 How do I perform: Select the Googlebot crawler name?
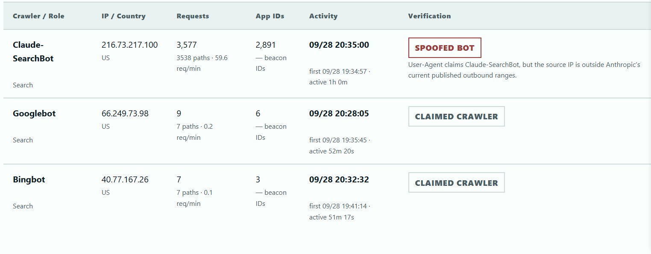click(34, 113)
